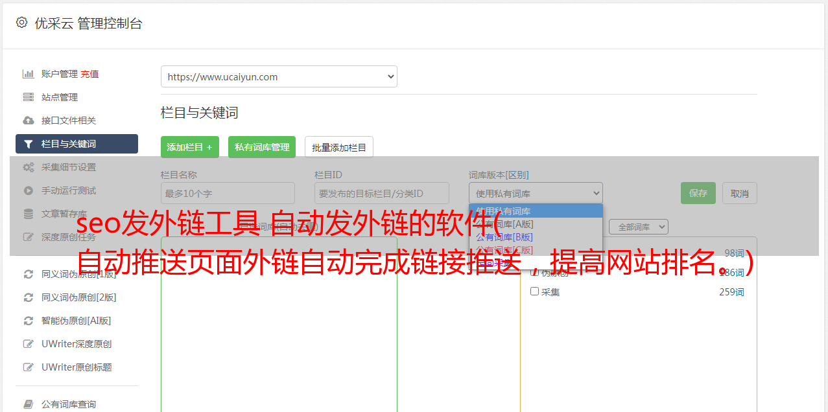Click the bar chart icon for 账户管理

tap(28, 74)
